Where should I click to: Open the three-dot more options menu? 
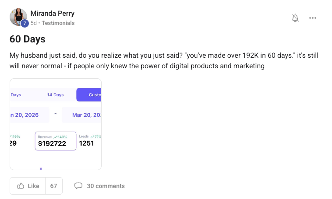pos(312,18)
